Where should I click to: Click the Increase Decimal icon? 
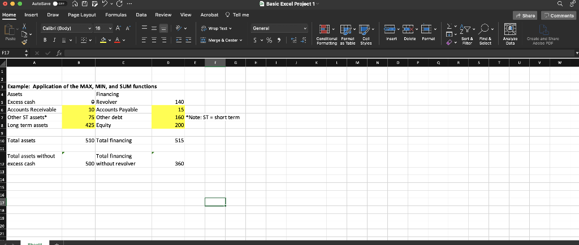293,40
